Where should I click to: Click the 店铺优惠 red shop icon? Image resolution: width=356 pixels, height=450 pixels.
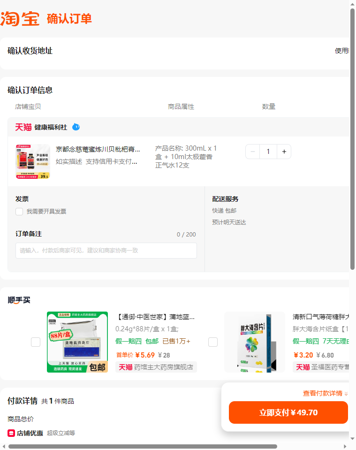click(11, 433)
